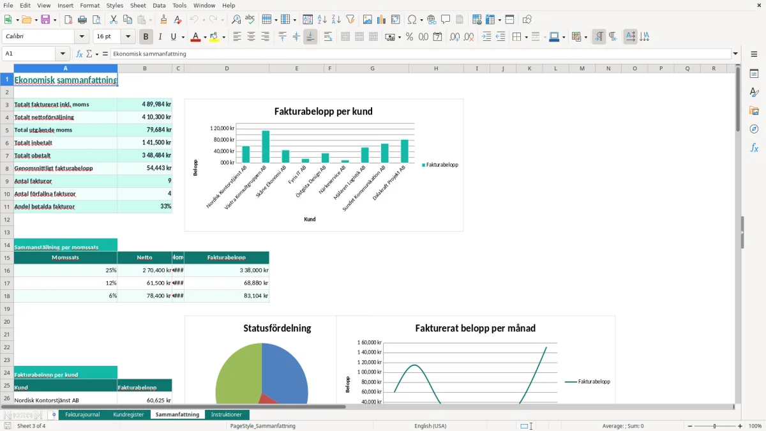The width and height of the screenshot is (766, 431).
Task: Expand the formula bar
Action: click(x=736, y=54)
